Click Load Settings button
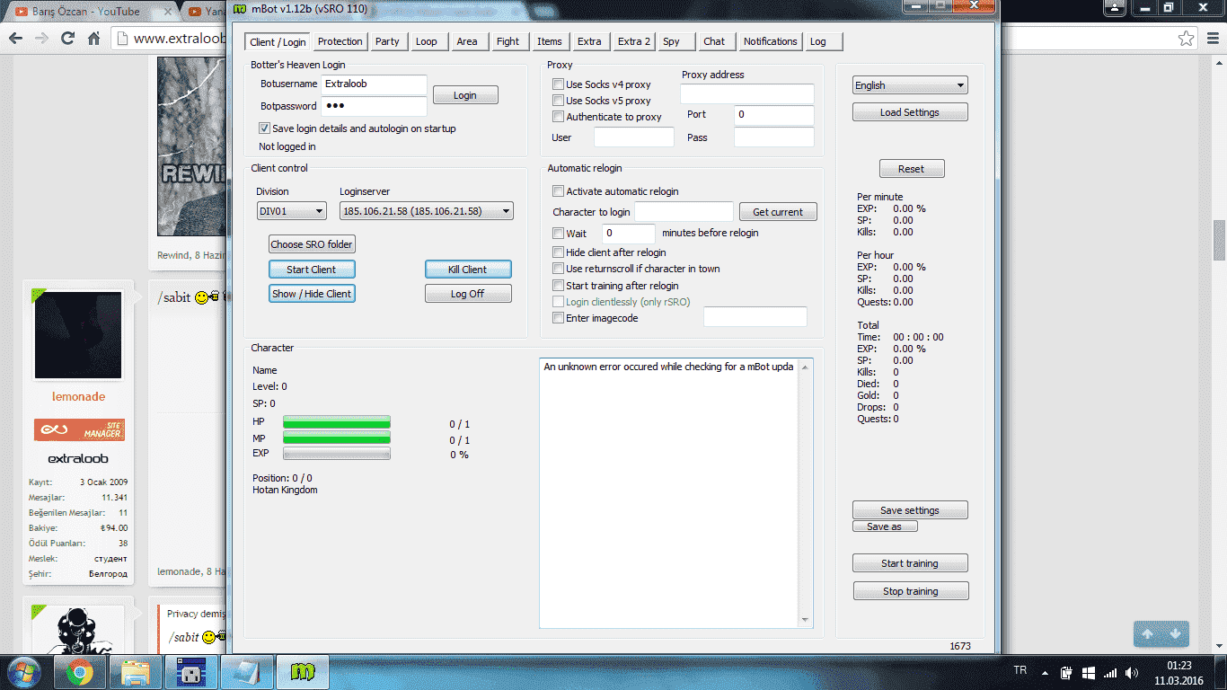Image resolution: width=1227 pixels, height=690 pixels. [910, 112]
